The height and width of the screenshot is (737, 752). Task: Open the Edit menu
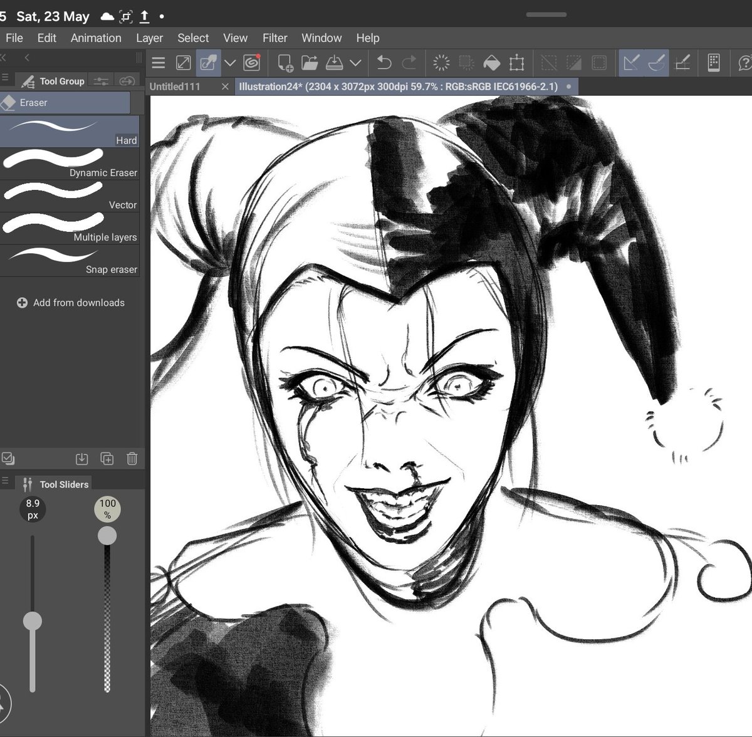pyautogui.click(x=47, y=38)
